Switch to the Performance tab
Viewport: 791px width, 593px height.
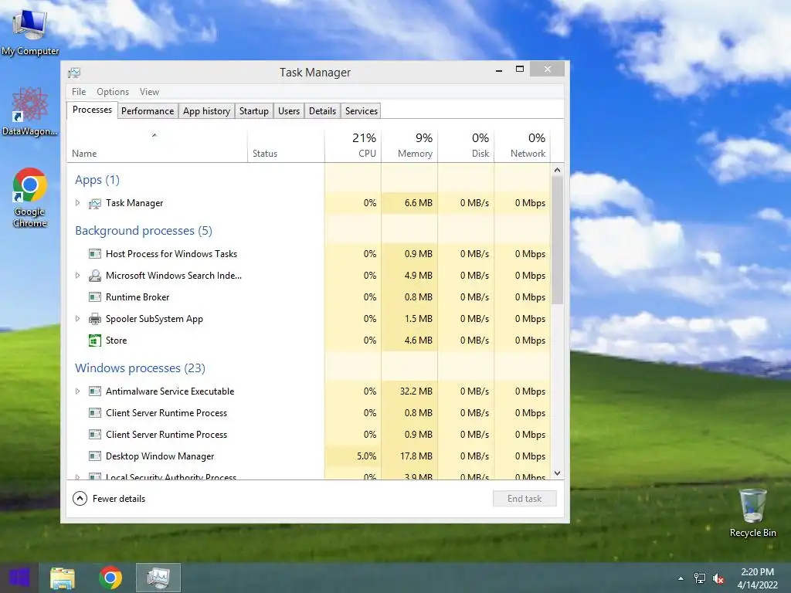pyautogui.click(x=148, y=111)
